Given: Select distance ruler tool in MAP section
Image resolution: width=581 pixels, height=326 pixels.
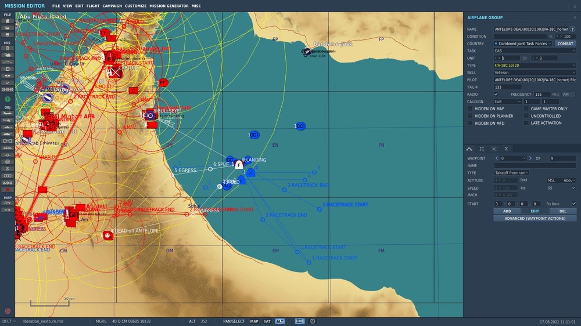Looking at the screenshot, I should [8, 210].
